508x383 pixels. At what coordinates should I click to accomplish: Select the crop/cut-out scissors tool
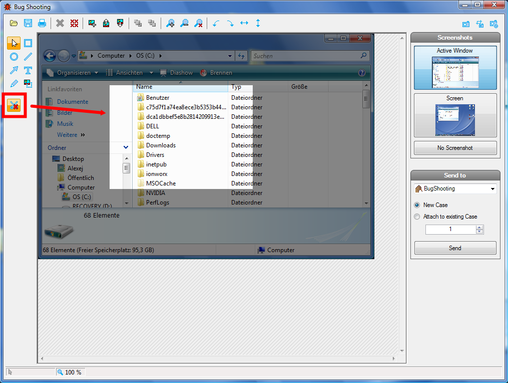14,105
